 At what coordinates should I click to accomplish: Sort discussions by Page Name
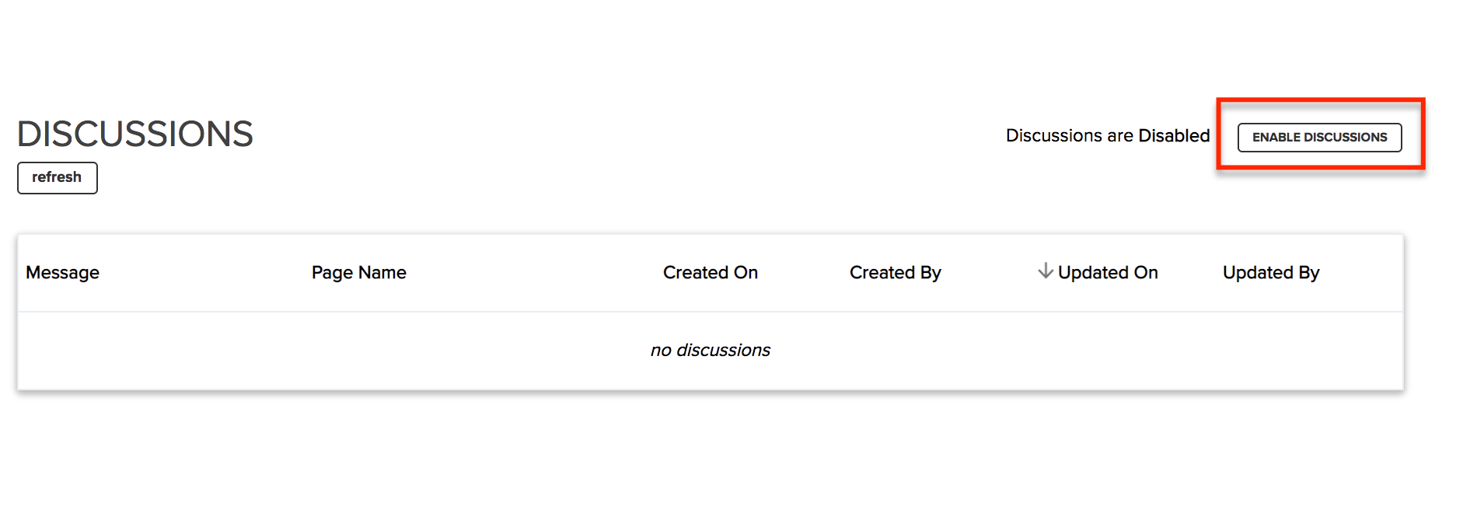(x=358, y=273)
